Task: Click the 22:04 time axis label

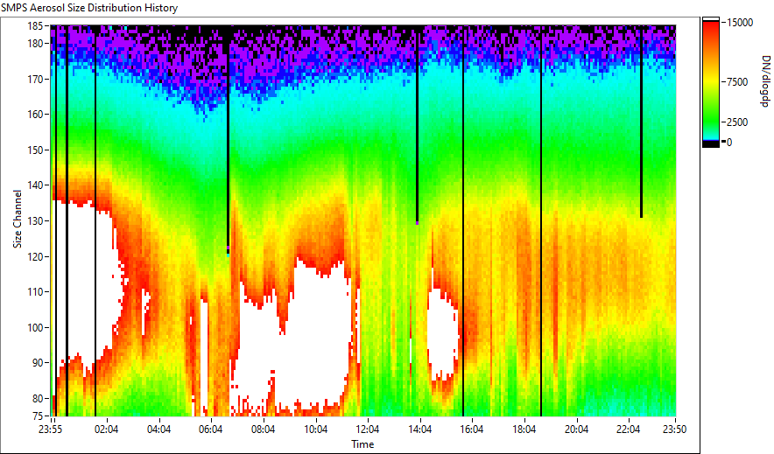Action: point(629,430)
